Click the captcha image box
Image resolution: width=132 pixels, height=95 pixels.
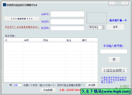[x=97, y=18]
